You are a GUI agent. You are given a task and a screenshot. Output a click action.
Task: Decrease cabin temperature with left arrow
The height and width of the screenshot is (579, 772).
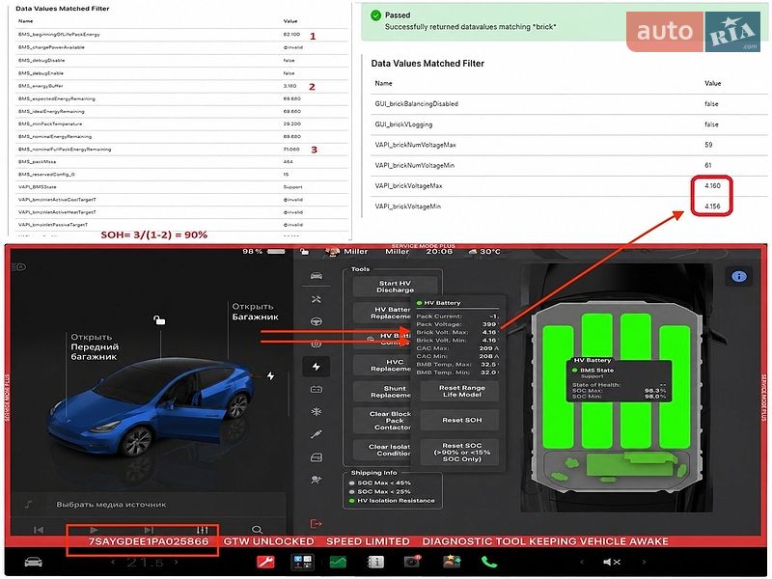point(113,563)
